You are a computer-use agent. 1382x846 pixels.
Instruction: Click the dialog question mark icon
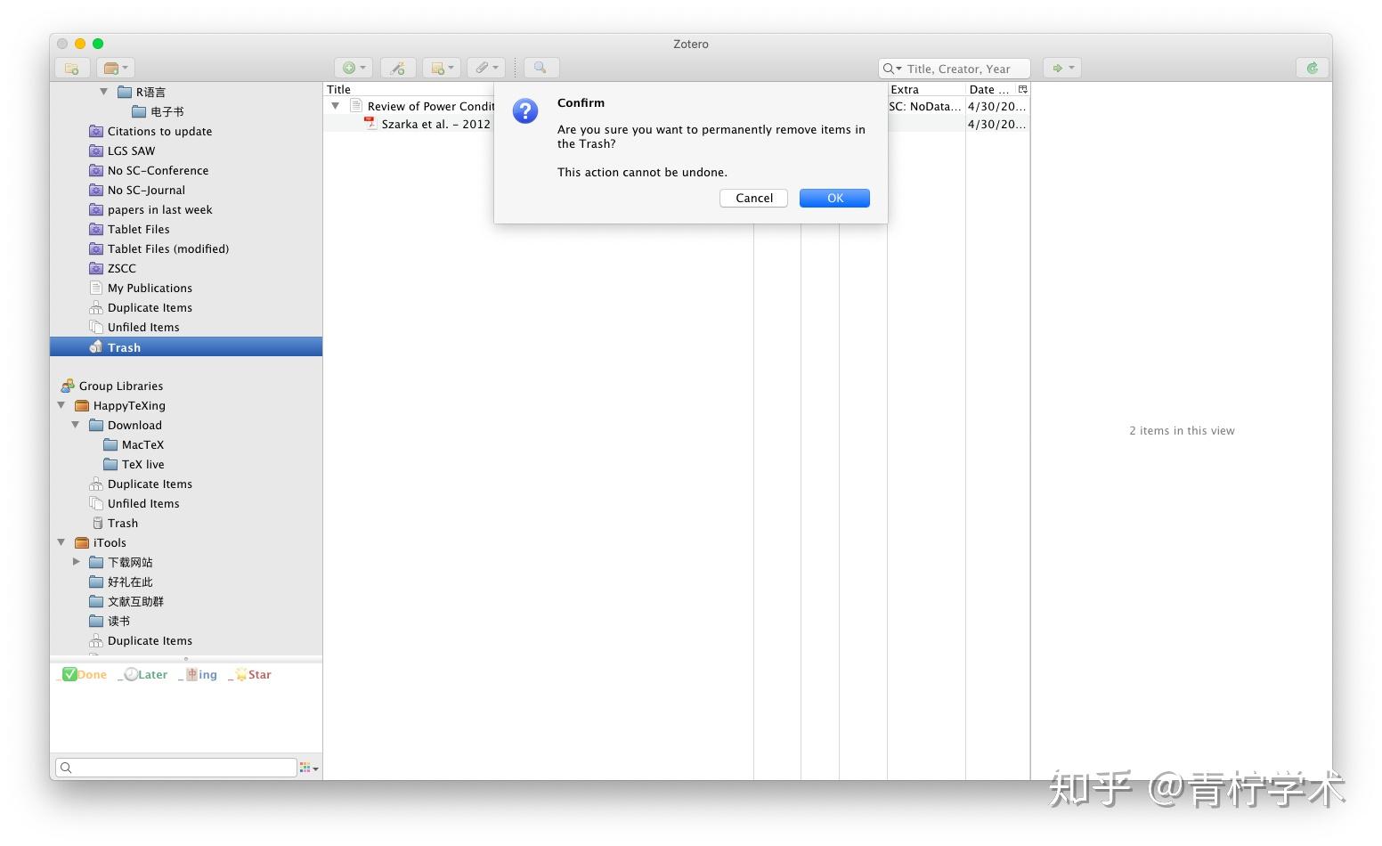(525, 111)
